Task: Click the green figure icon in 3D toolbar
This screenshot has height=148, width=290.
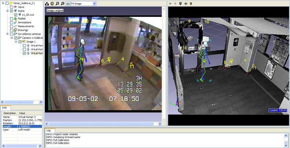Action: 191,4
